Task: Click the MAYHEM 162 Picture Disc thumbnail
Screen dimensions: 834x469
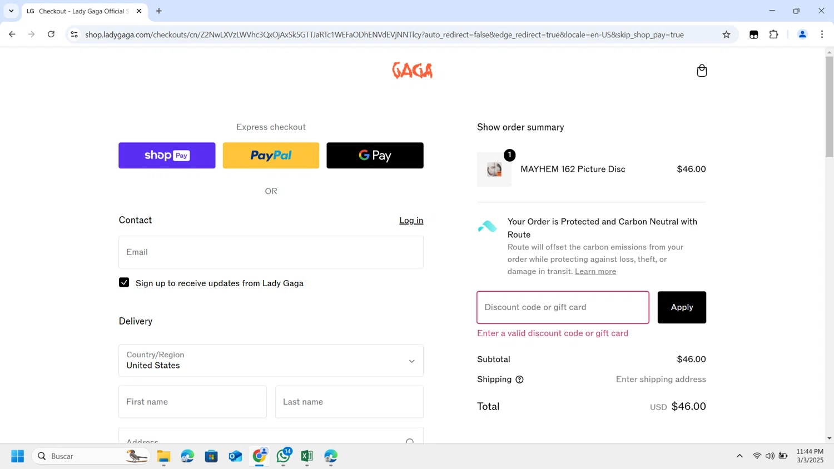Action: tap(494, 169)
